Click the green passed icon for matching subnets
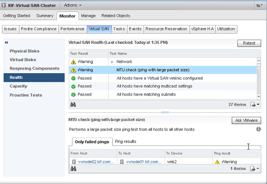Viewport: 267px width, 184px height. 73,94
